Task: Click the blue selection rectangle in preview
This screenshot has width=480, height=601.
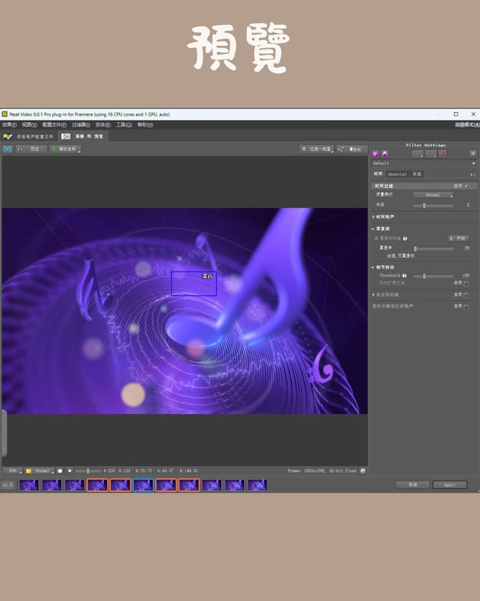Action: (x=194, y=283)
